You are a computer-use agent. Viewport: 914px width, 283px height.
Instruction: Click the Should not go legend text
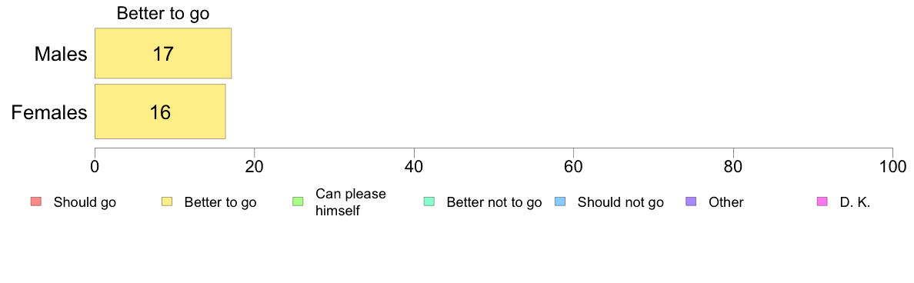point(621,203)
